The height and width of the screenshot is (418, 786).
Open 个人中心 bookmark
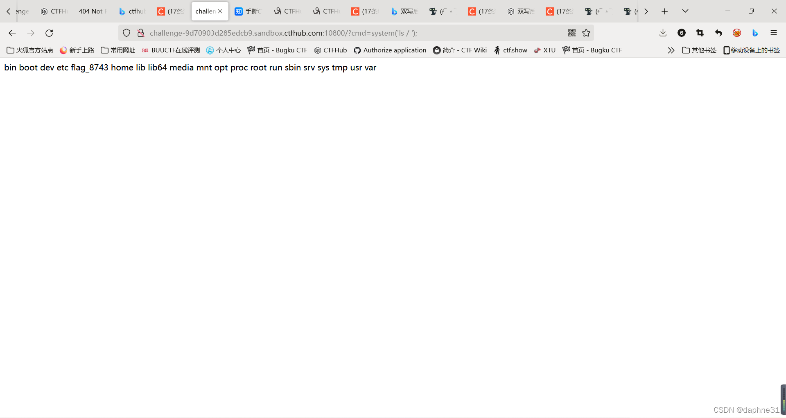(224, 50)
